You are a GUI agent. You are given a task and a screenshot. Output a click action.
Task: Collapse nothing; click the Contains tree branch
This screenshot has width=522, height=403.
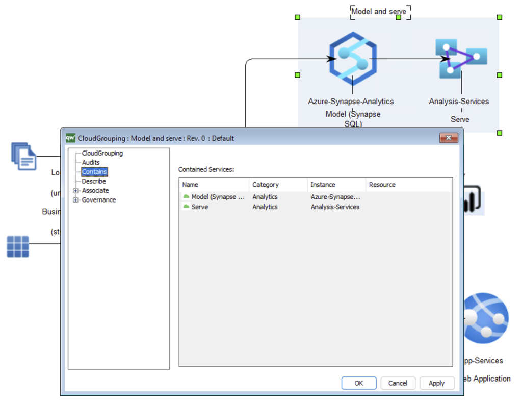click(94, 171)
